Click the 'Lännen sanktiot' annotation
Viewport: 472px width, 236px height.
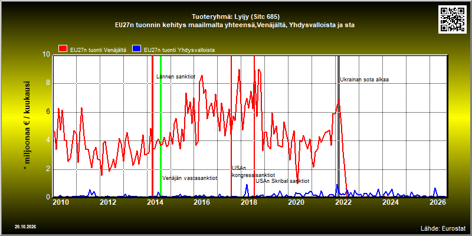[176, 77]
